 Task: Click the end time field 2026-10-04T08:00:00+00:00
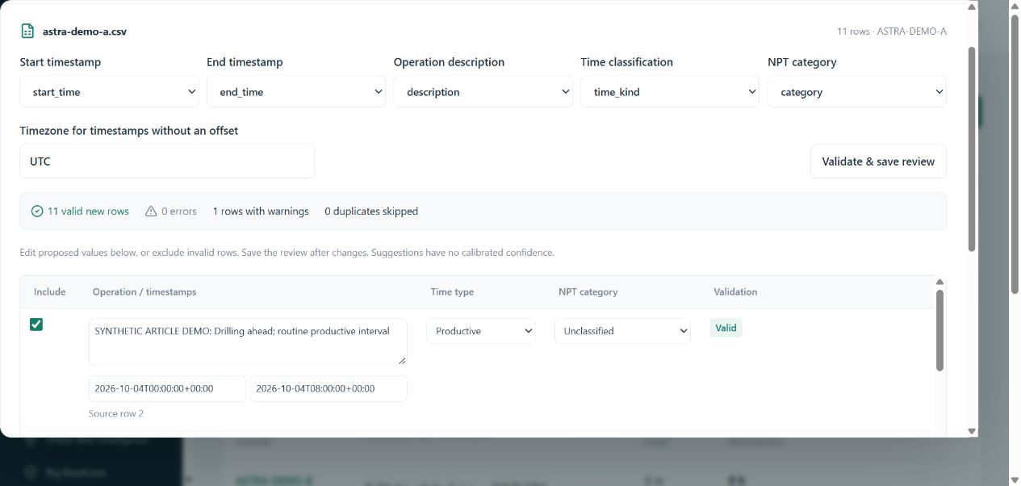pyautogui.click(x=328, y=388)
